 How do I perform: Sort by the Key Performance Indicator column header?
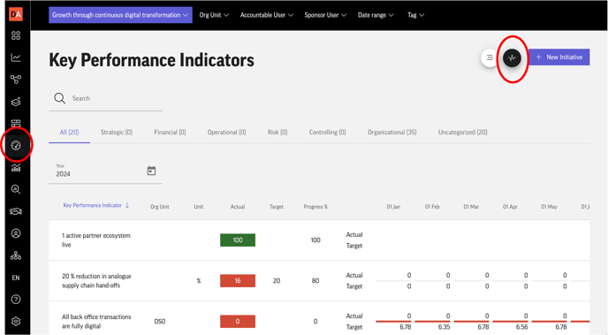pyautogui.click(x=92, y=205)
